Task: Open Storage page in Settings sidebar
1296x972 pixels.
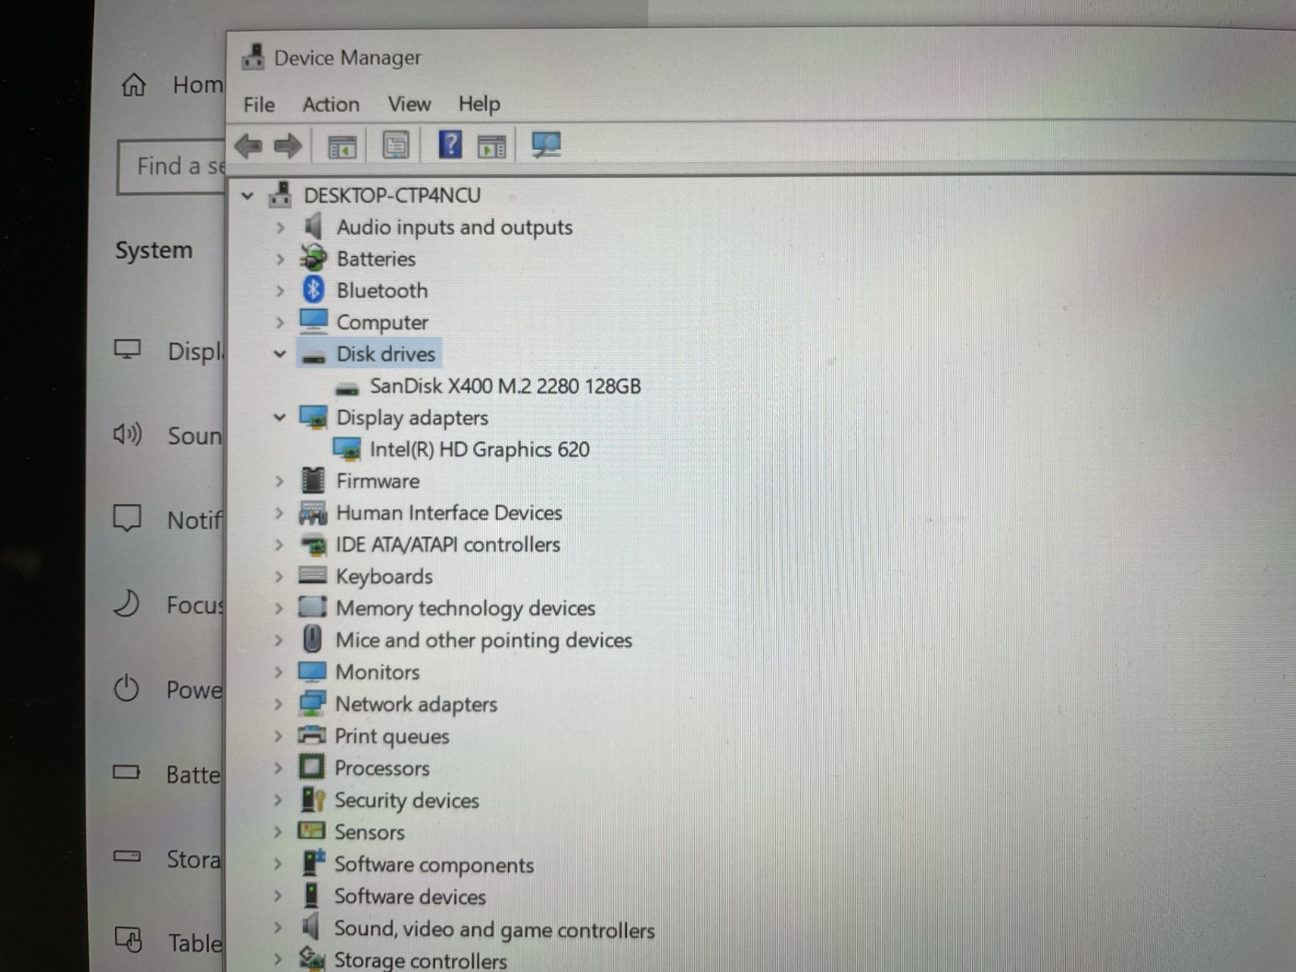Action: (x=168, y=858)
